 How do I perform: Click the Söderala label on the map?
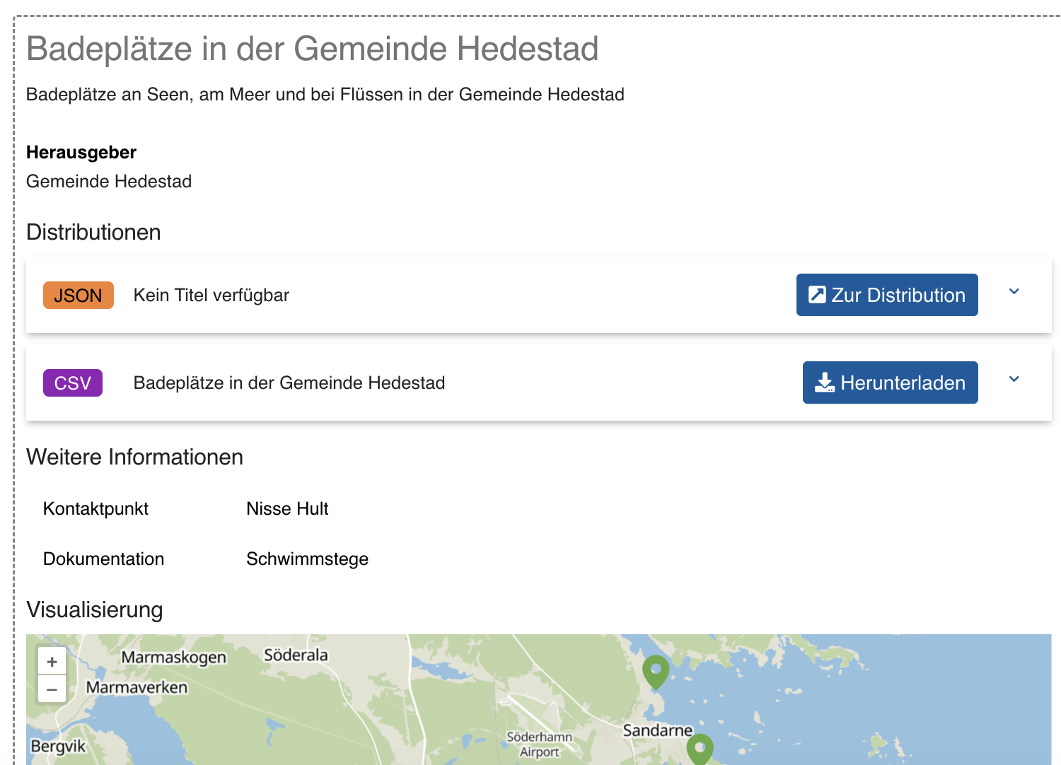pyautogui.click(x=296, y=655)
